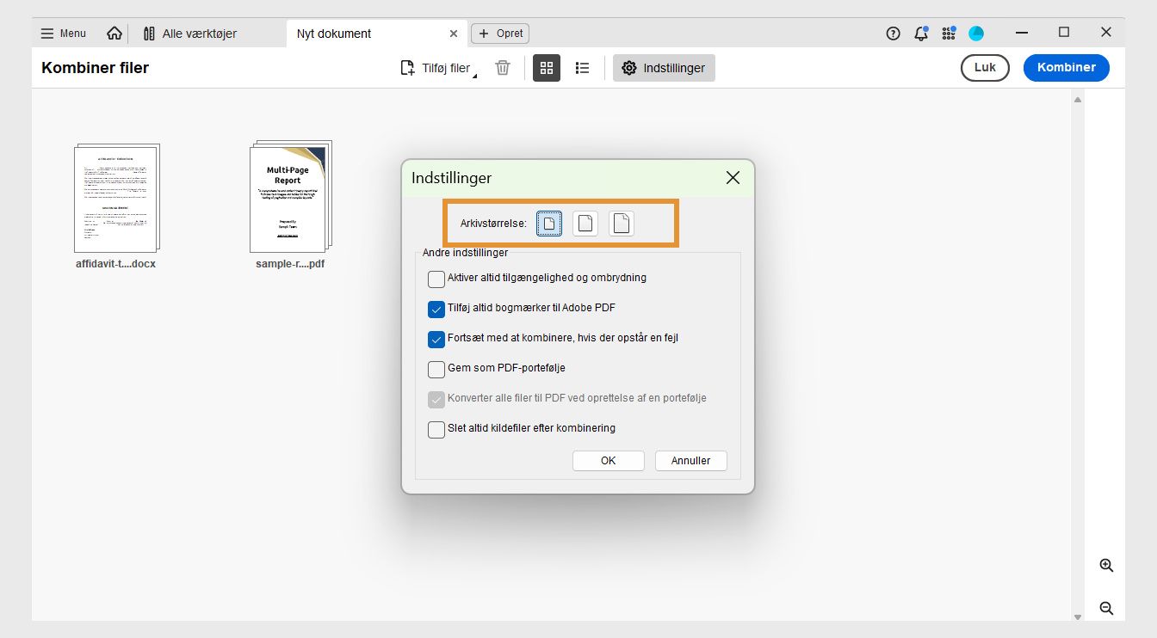Choose the default file size icon
The width and height of the screenshot is (1157, 638).
[585, 224]
